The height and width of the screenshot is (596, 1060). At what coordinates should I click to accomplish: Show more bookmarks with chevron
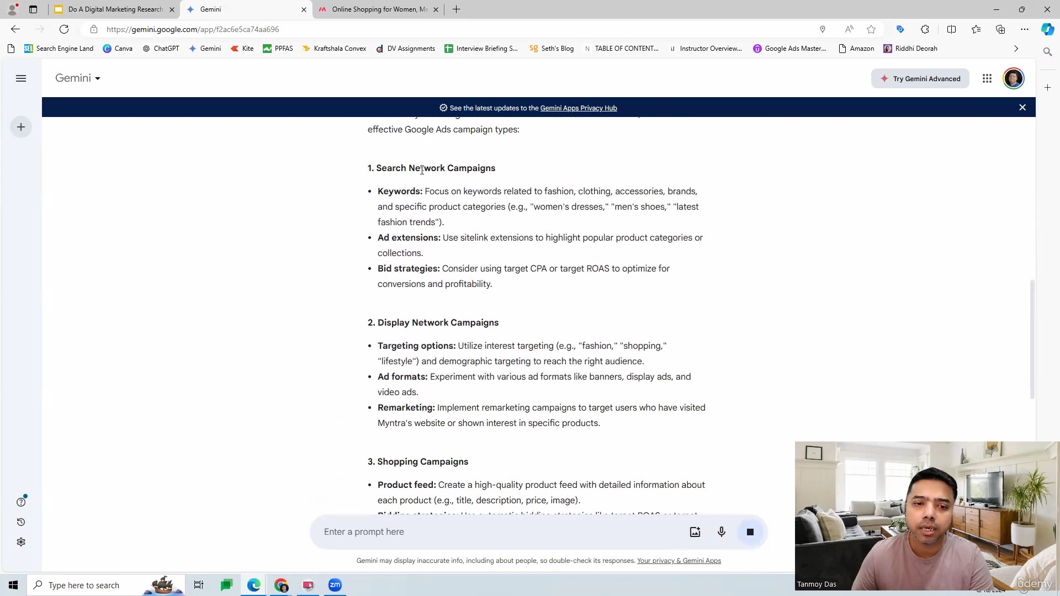click(x=1016, y=49)
